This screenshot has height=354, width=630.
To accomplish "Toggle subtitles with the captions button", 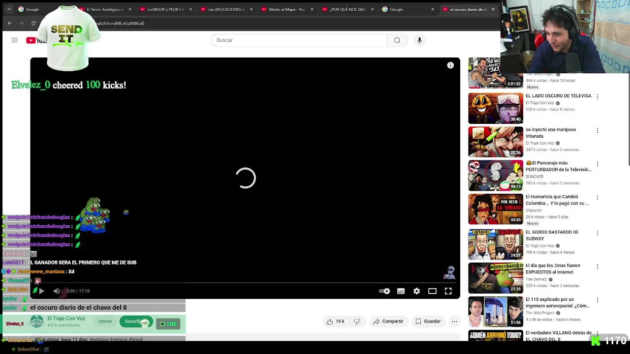I will (x=401, y=291).
